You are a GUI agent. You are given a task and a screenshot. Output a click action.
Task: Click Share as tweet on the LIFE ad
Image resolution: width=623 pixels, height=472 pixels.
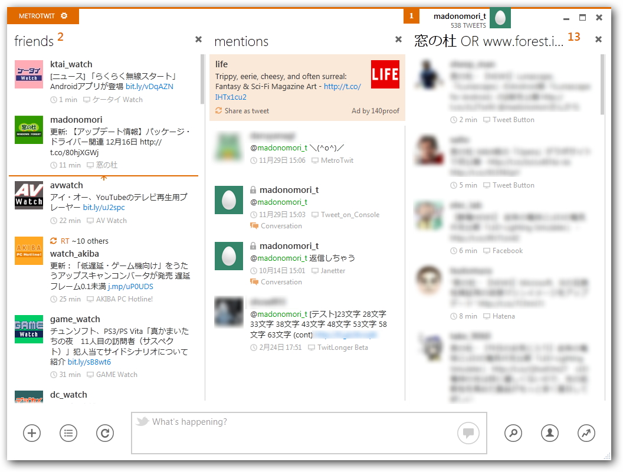[248, 110]
